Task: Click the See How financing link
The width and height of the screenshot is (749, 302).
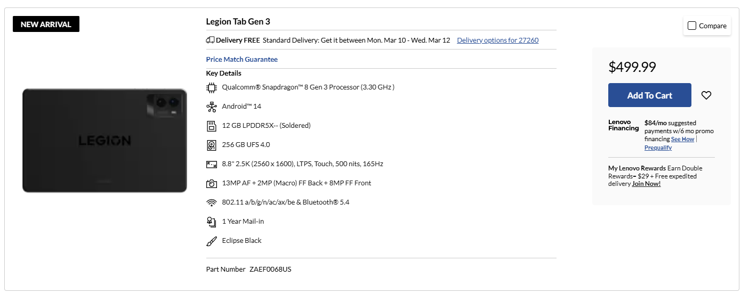Action: coord(682,139)
